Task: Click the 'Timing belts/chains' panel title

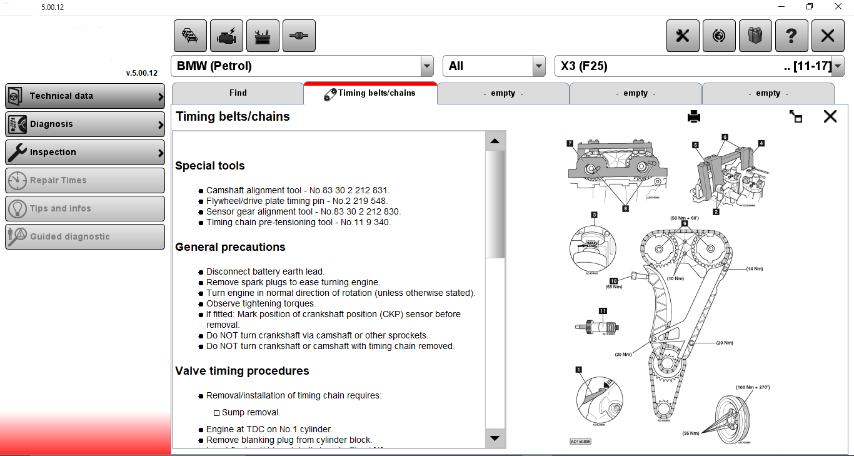Action: pyautogui.click(x=233, y=116)
